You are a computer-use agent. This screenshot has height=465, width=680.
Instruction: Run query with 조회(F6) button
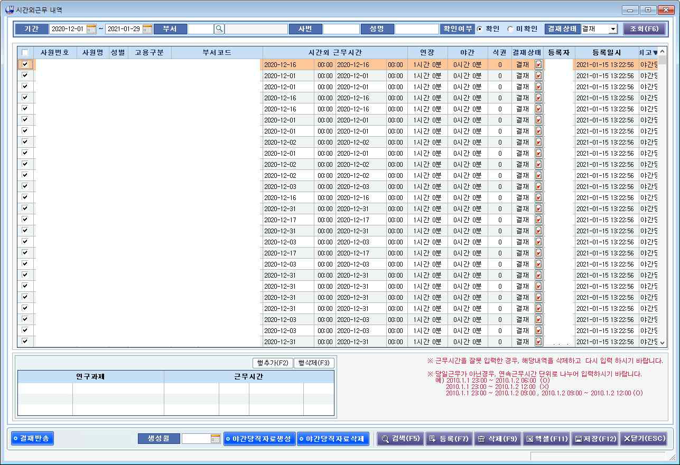click(x=644, y=29)
